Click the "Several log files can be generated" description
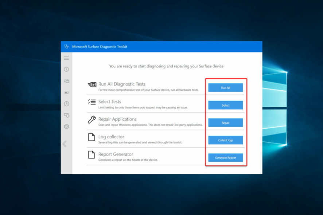 point(140,142)
